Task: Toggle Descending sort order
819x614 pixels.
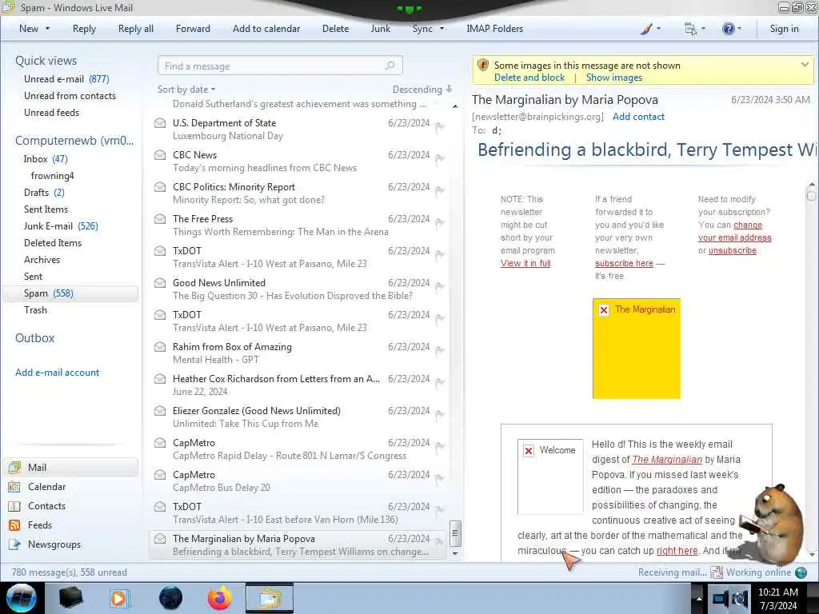Action: (422, 90)
